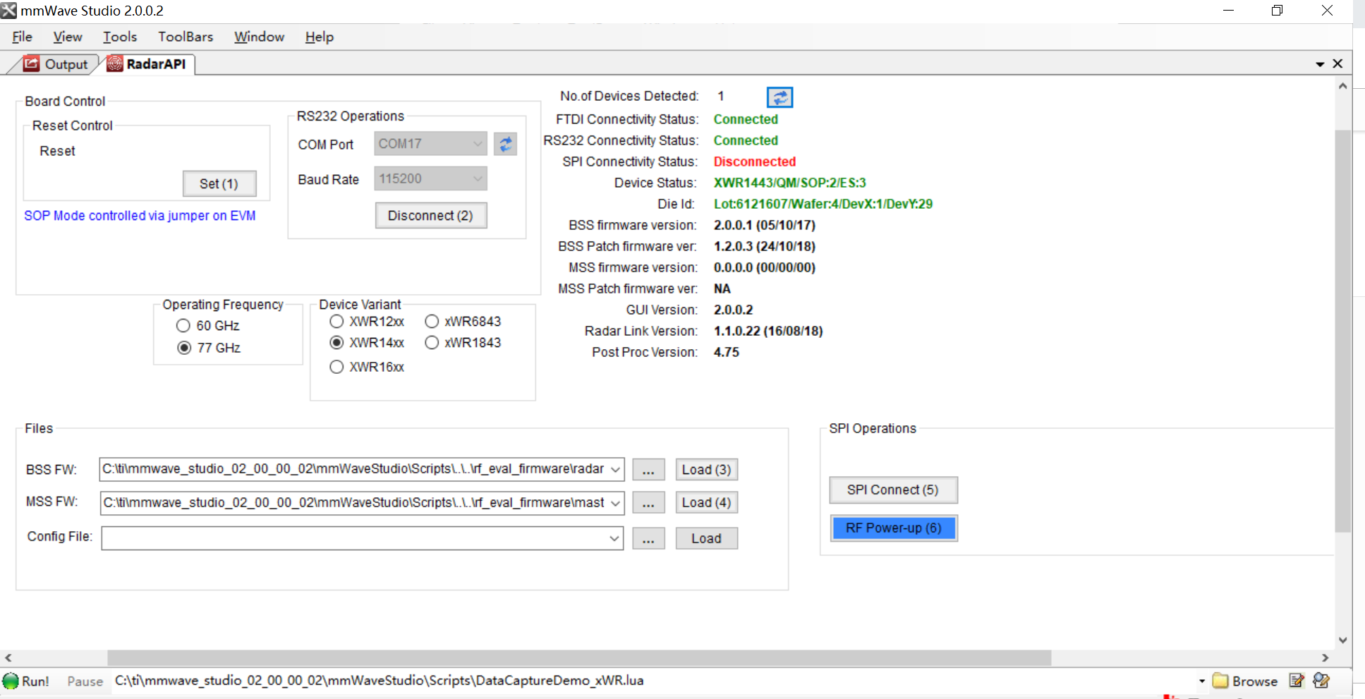Click the scroll down arrow
Image resolution: width=1365 pixels, height=699 pixels.
coord(1343,640)
